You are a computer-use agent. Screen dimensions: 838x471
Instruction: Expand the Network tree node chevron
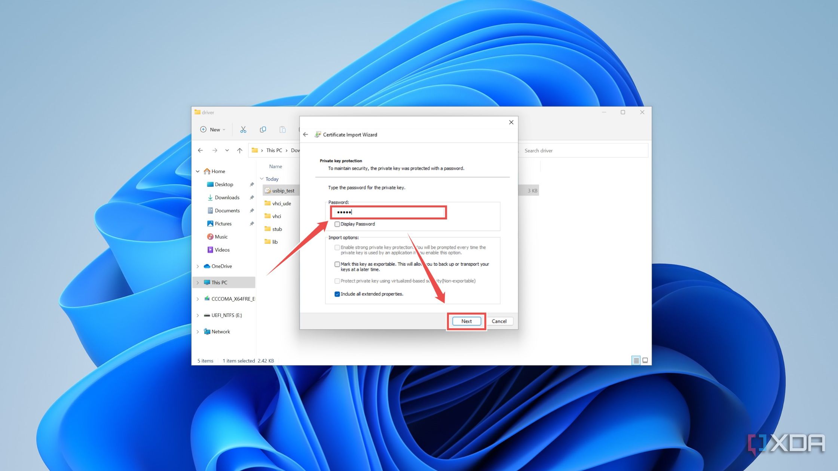click(x=198, y=332)
